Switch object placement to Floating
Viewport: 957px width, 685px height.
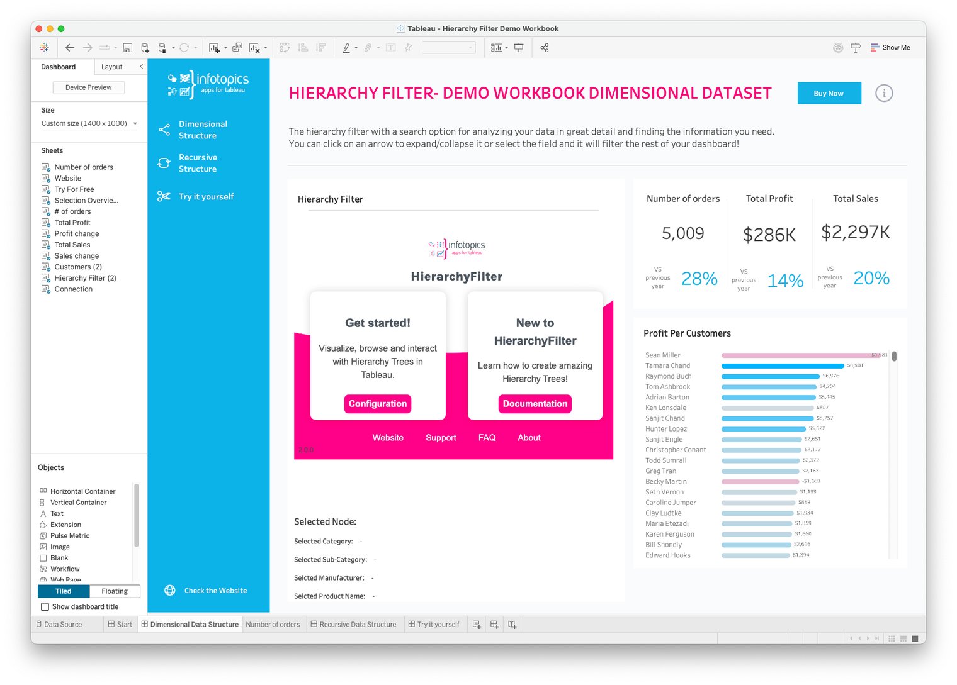coord(115,591)
